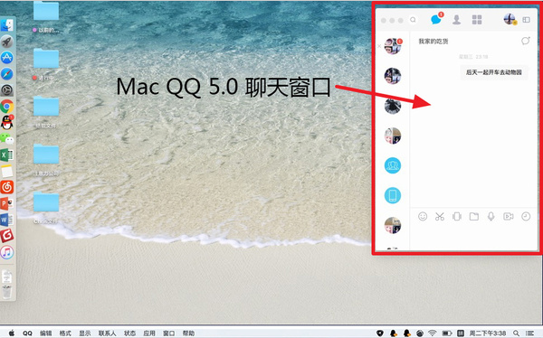The width and height of the screenshot is (543, 338).
Task: Close the first conversation with the x
Action: [379, 46]
